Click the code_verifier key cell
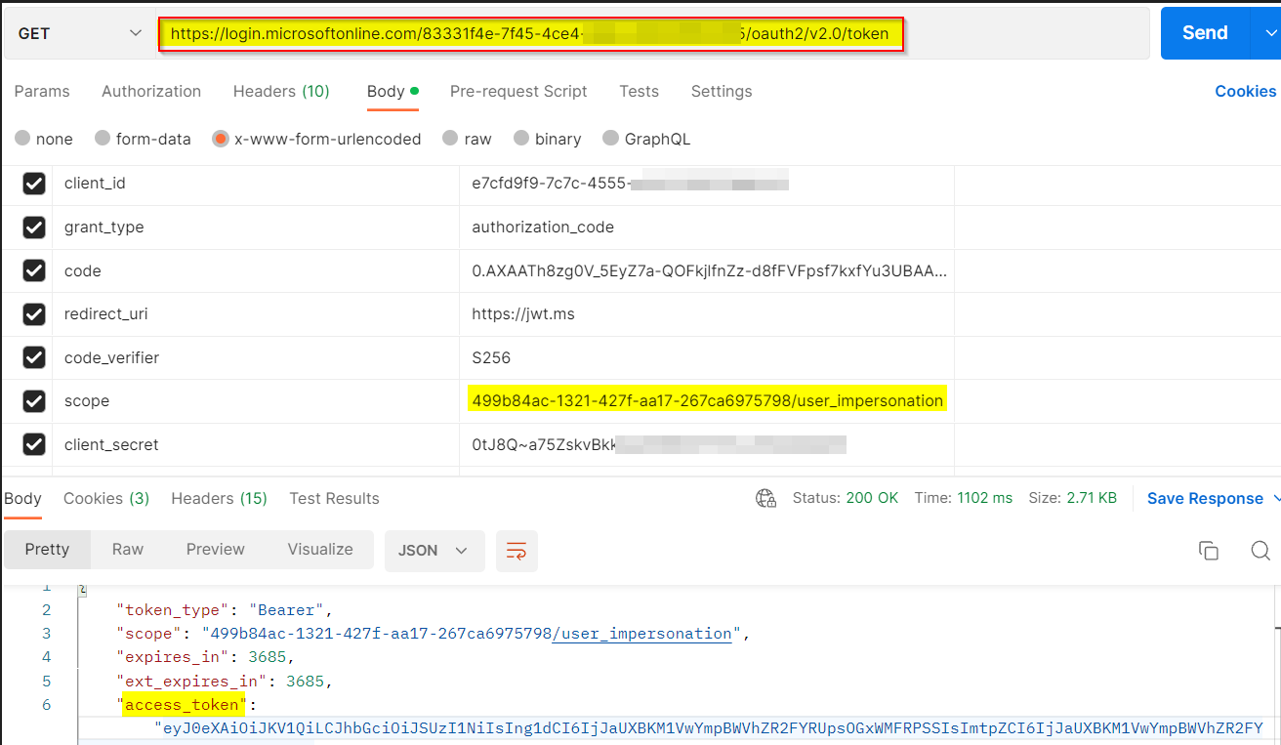The image size is (1281, 745). [x=256, y=357]
